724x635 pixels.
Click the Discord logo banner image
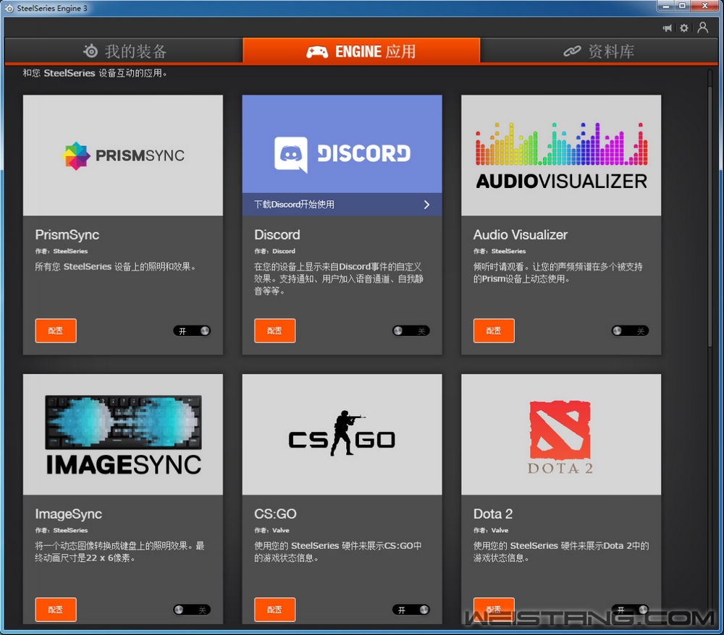click(342, 145)
